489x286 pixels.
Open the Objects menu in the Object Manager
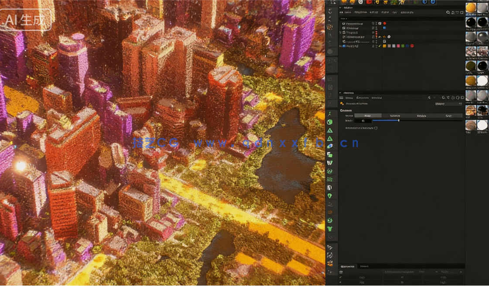(349, 12)
